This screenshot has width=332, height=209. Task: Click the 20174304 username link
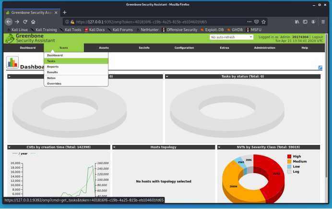[300, 37]
